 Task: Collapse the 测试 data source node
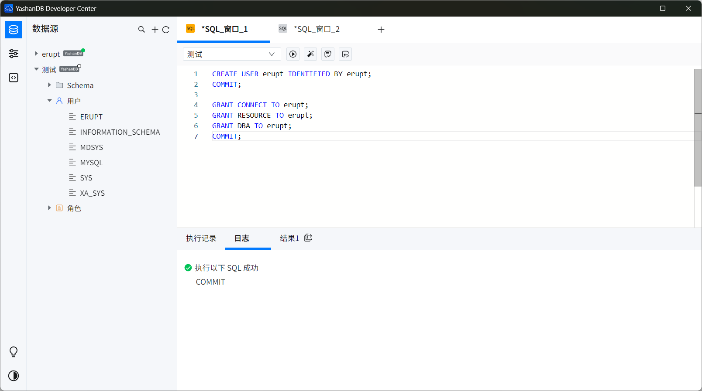coord(36,69)
